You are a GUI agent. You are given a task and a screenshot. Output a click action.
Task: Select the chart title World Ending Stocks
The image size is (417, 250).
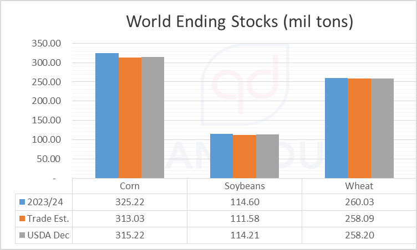240,22
